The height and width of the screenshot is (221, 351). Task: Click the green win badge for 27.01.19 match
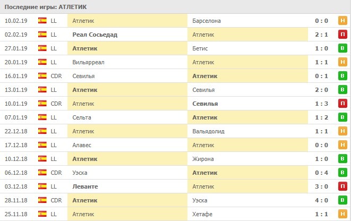[343, 48]
